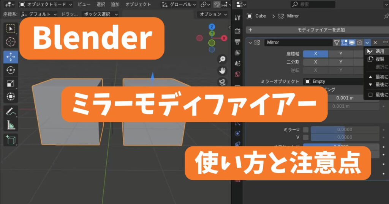Viewport: 389px width, 204px height.
Task: Toggle camera view in viewport
Action: [222, 82]
